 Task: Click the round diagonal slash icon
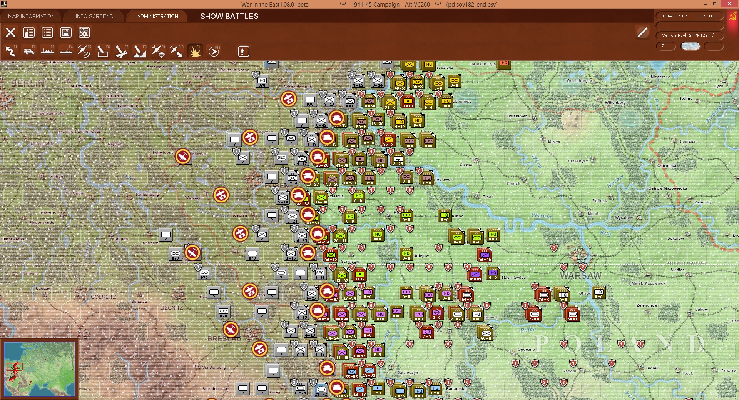pos(642,32)
